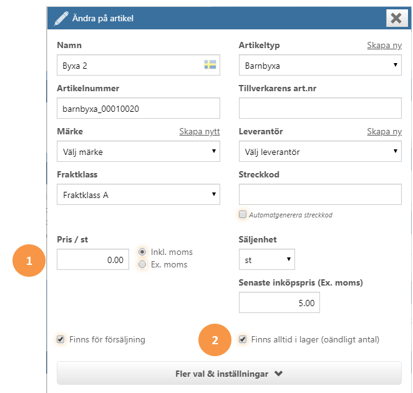Screen dimensions: 413x393
Task: Close the Ändra på artikel dialog
Action: click(x=396, y=18)
